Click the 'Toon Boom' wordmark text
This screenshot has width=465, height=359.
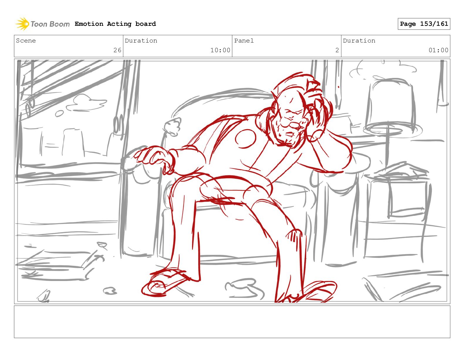50,24
